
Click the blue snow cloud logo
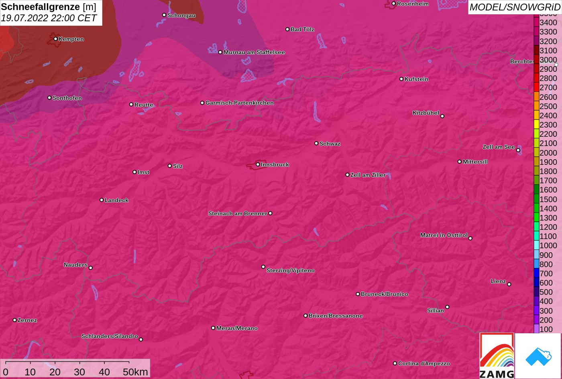pyautogui.click(x=538, y=356)
